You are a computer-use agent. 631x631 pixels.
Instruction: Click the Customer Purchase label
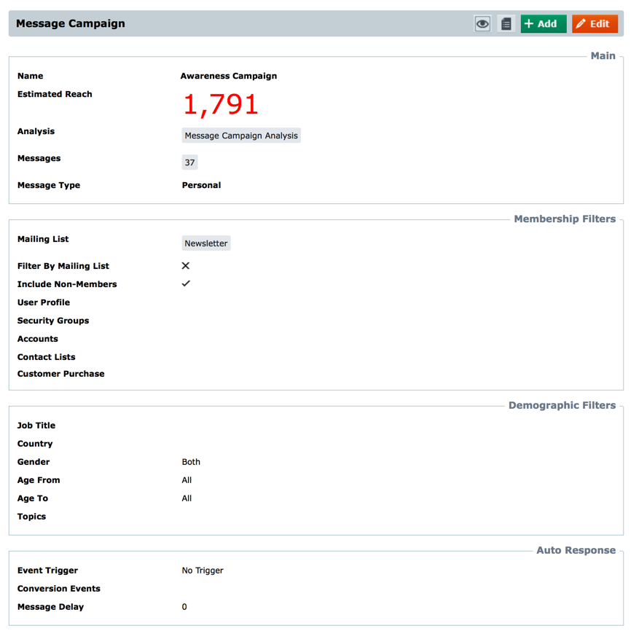[60, 374]
